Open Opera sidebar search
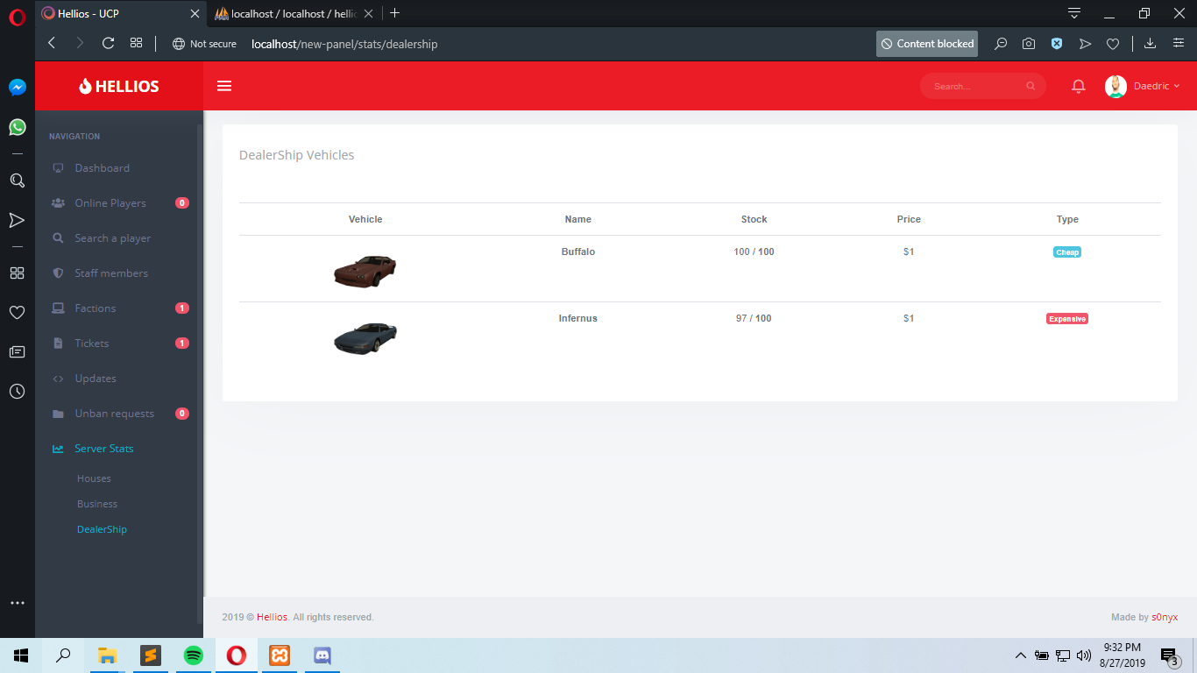This screenshot has height=673, width=1197. 17,181
